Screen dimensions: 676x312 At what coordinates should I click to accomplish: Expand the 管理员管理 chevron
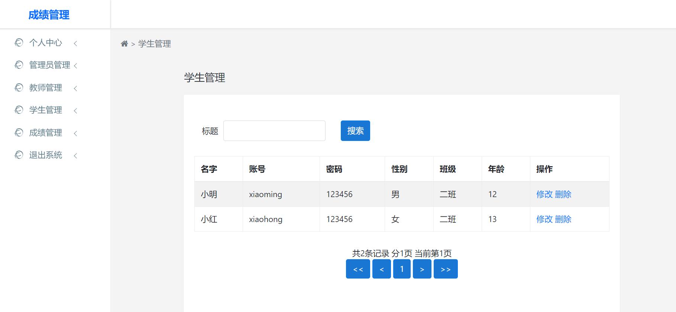click(x=75, y=66)
